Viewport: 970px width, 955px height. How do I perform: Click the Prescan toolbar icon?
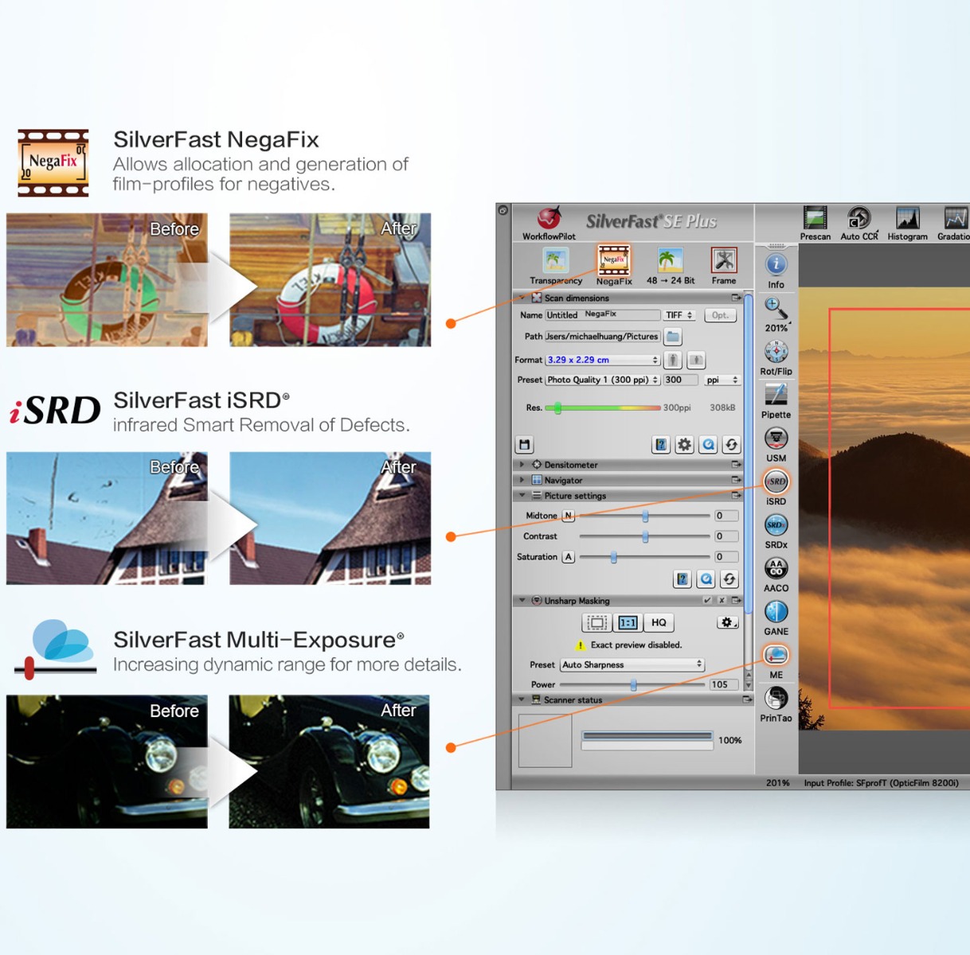815,217
